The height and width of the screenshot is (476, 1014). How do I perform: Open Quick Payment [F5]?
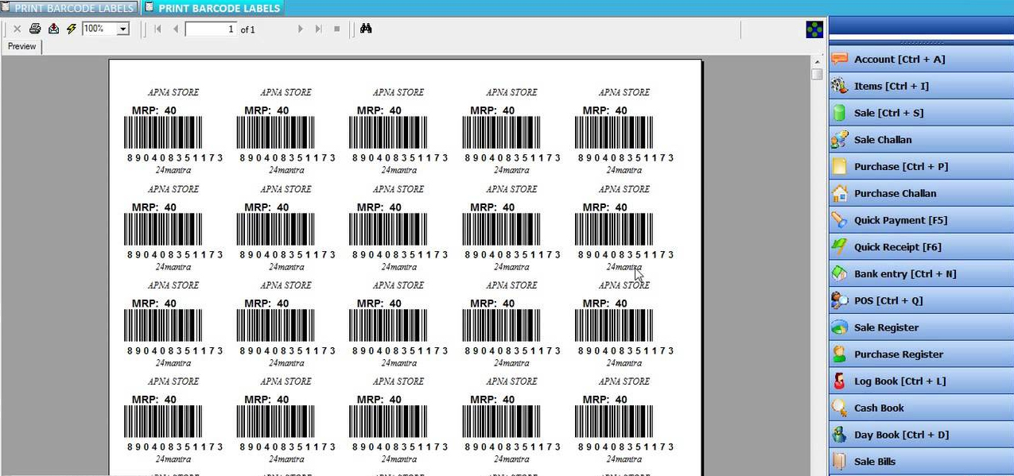921,220
